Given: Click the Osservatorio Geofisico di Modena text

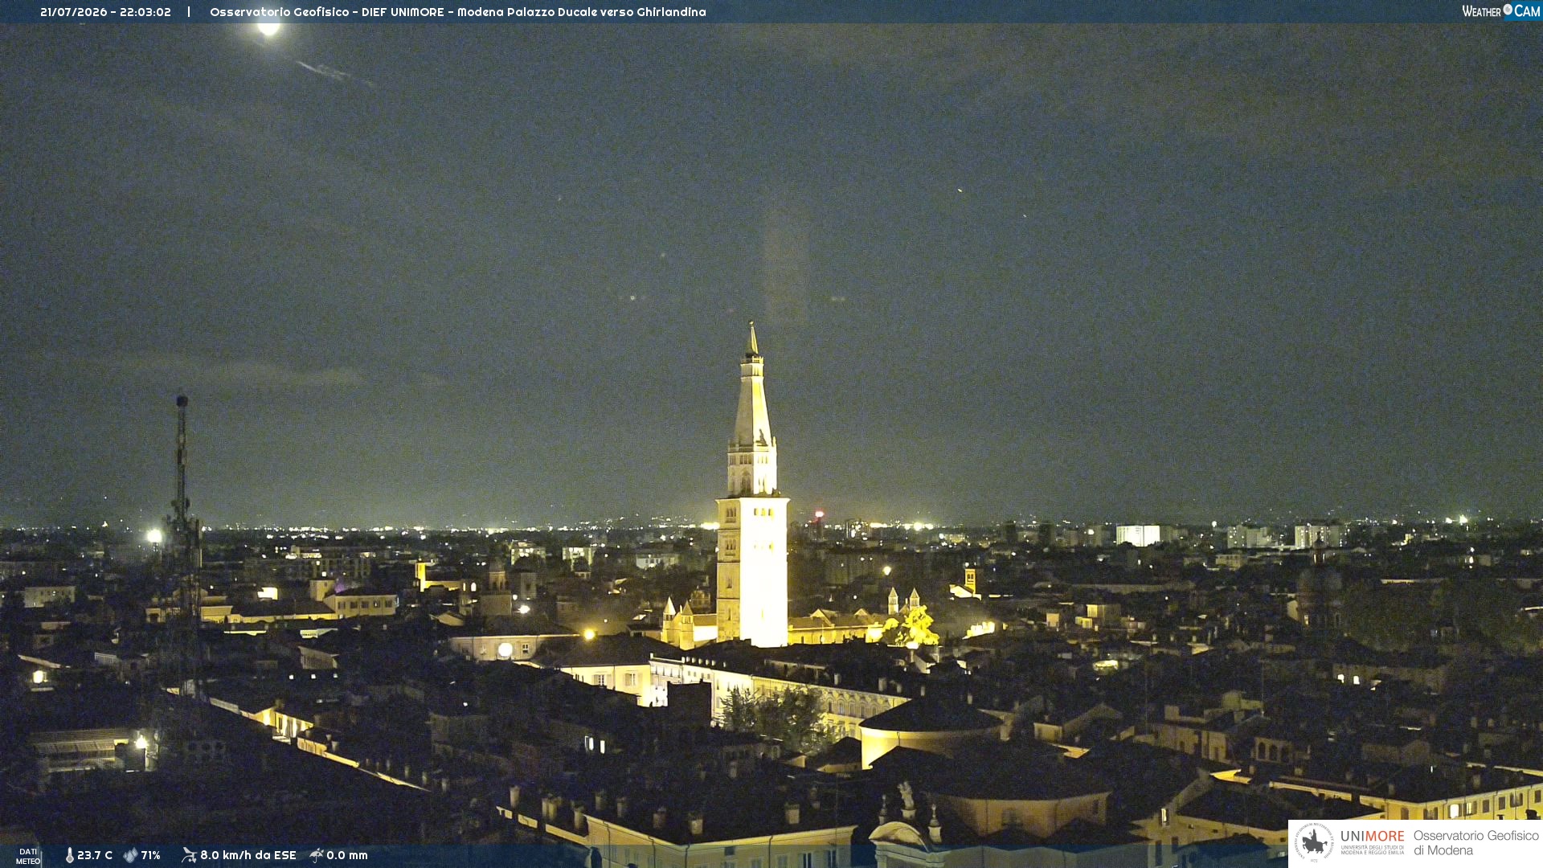Looking at the screenshot, I should [x=1476, y=842].
